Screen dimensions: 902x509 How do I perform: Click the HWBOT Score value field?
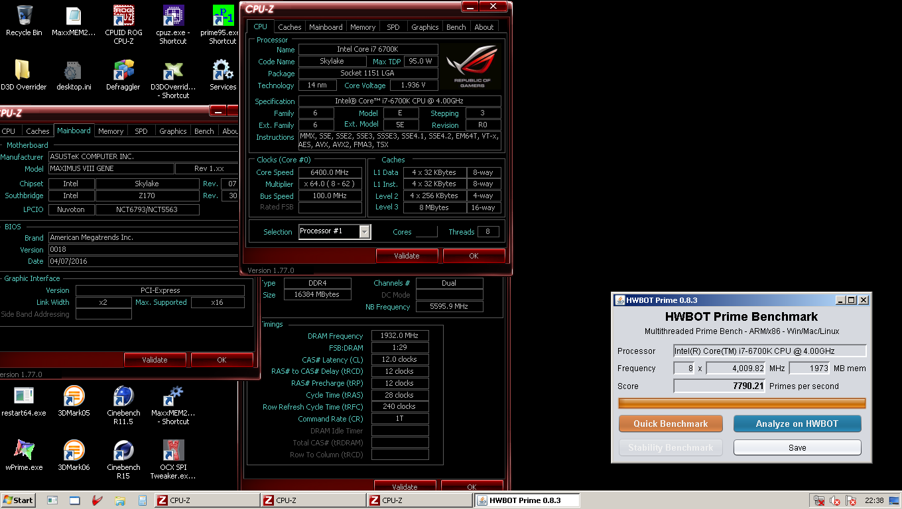tap(720, 386)
